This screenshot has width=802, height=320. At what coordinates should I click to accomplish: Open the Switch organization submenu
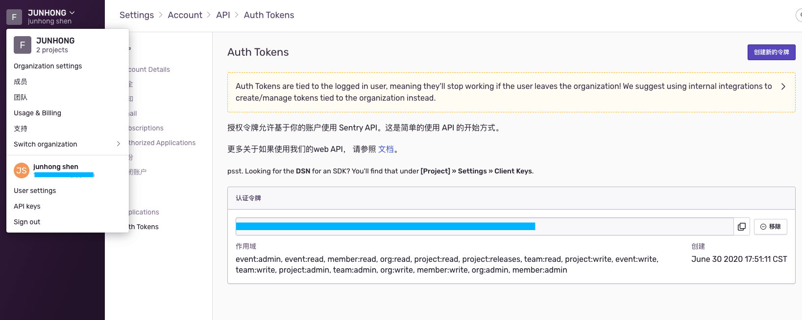coord(67,144)
